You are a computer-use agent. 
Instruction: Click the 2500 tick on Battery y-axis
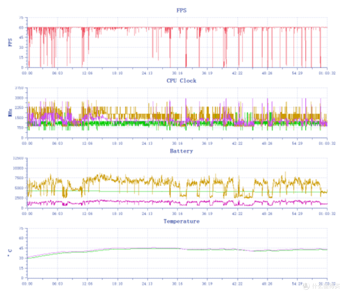(19, 198)
